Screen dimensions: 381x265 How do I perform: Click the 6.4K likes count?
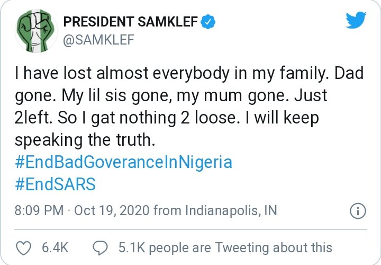tap(54, 247)
